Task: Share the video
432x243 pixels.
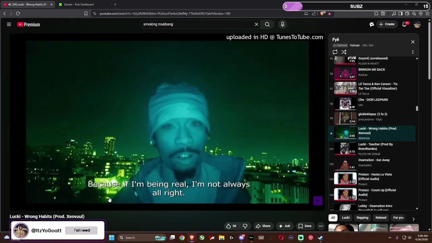Action: click(x=263, y=226)
